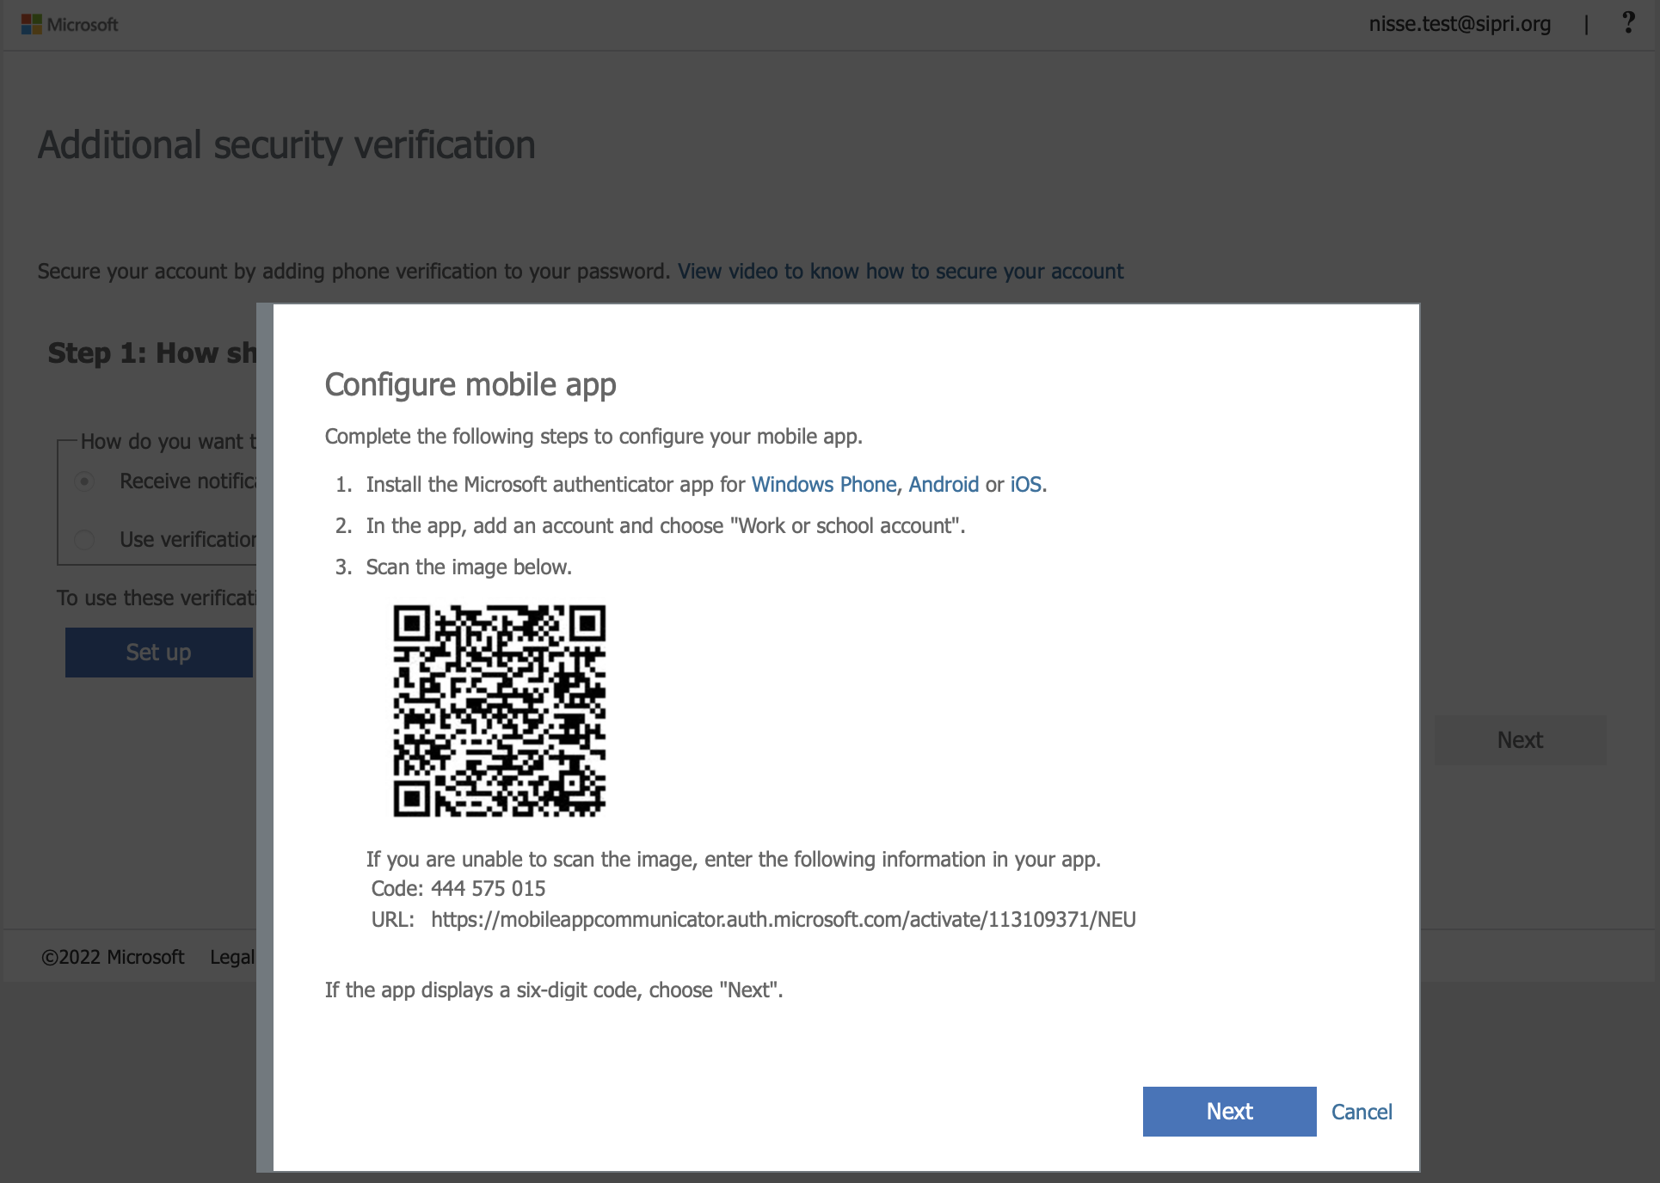Select the Receive notifications radio button
1660x1183 pixels.
point(84,481)
